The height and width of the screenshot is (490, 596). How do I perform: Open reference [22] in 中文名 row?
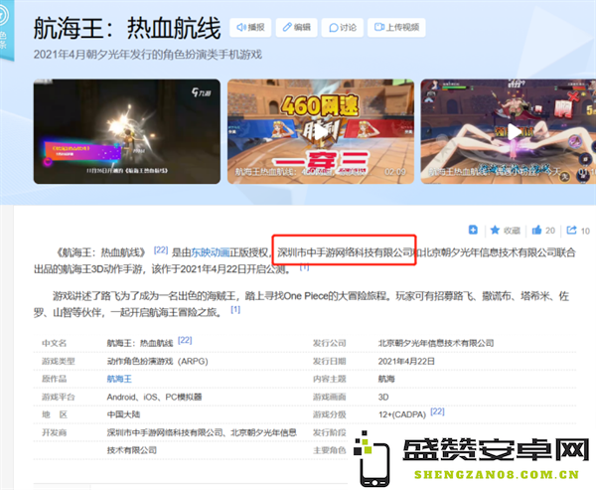tap(185, 340)
